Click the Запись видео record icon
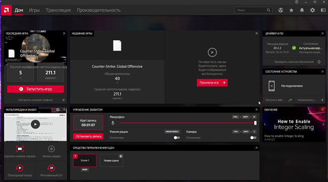The image size is (328, 182). coord(51,149)
